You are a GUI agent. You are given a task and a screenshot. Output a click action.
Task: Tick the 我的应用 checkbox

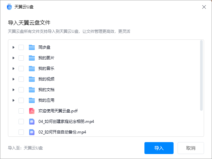(21, 100)
